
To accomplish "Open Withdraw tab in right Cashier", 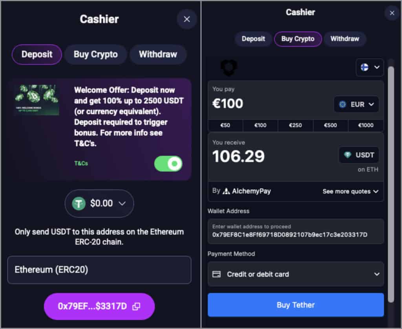I will pyautogui.click(x=345, y=39).
